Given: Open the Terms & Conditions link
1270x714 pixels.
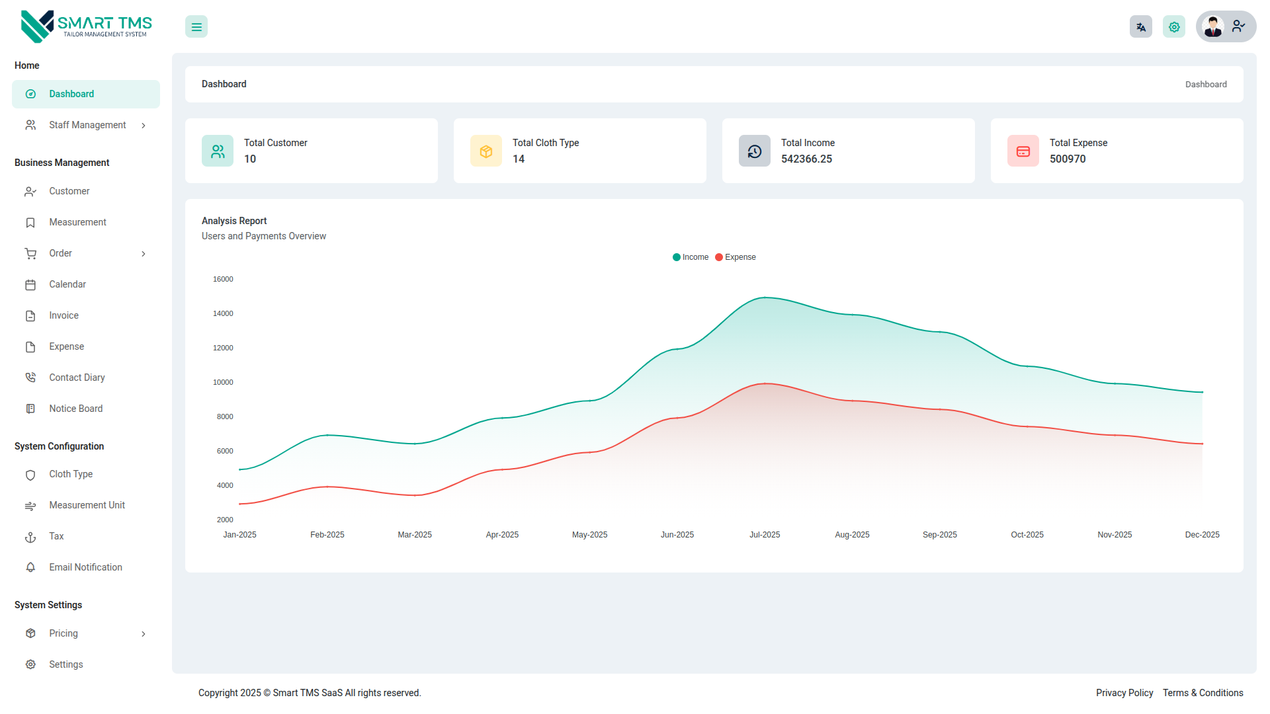Looking at the screenshot, I should (x=1203, y=693).
